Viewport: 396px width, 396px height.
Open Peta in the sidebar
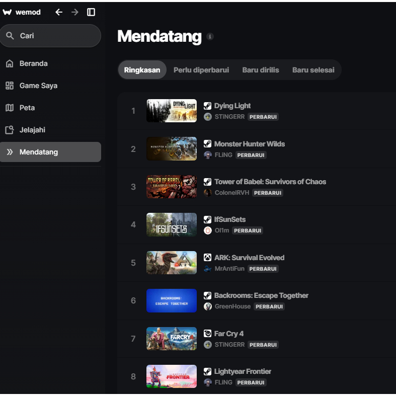pos(50,108)
